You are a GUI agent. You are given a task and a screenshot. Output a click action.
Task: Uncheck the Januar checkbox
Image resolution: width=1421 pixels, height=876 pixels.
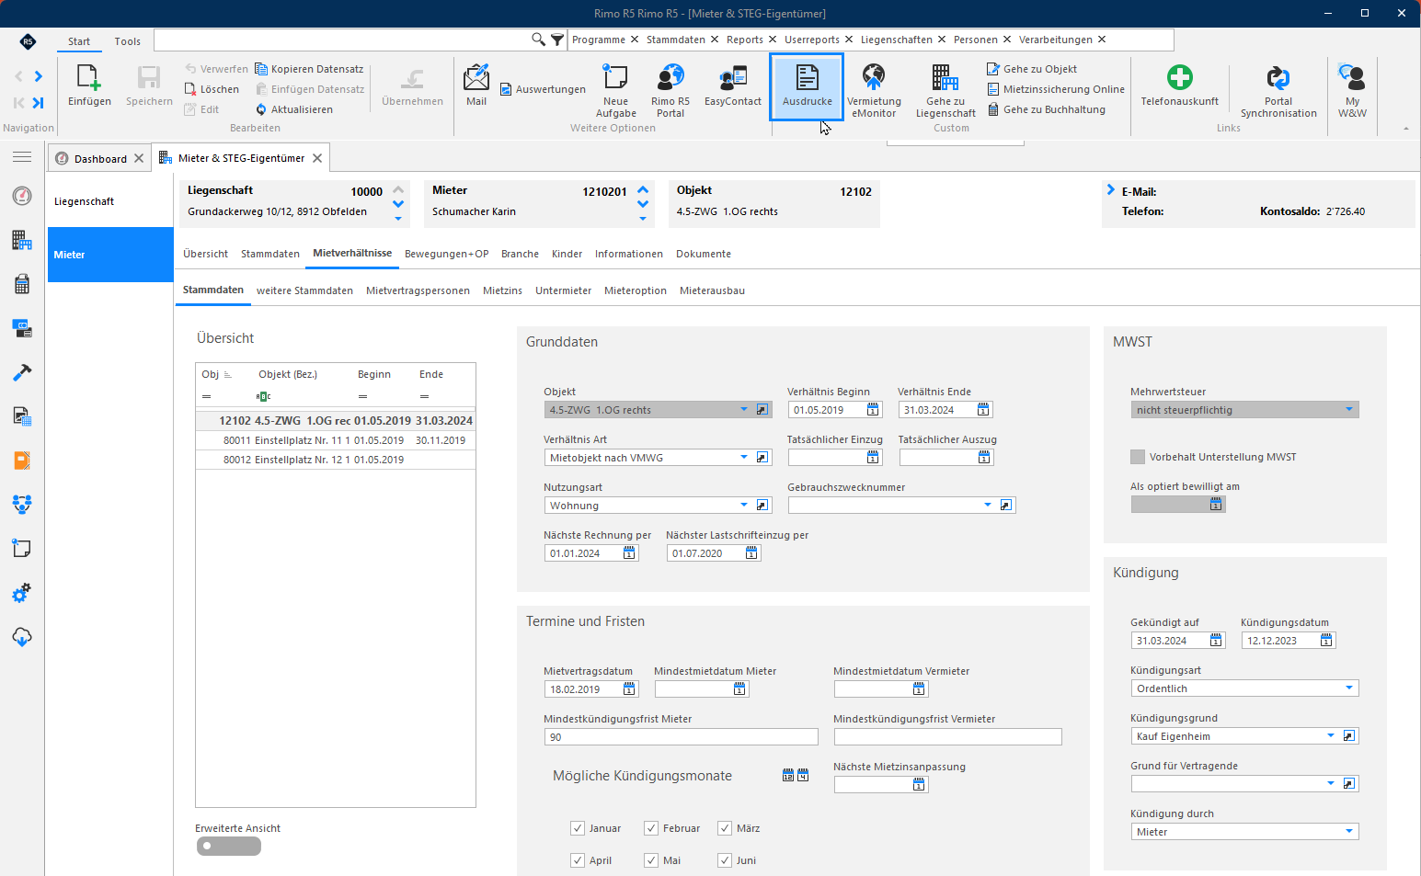tap(578, 828)
